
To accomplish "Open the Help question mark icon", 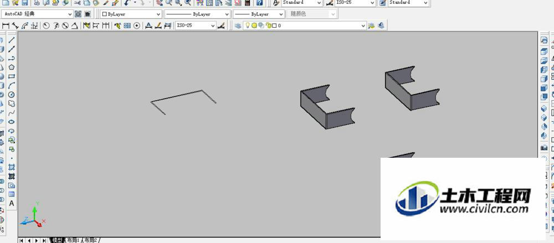I will click(260, 3).
